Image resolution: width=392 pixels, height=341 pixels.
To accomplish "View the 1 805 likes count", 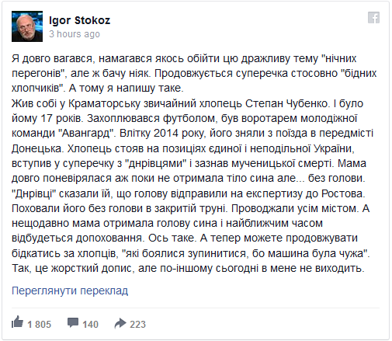I will click(40, 325).
